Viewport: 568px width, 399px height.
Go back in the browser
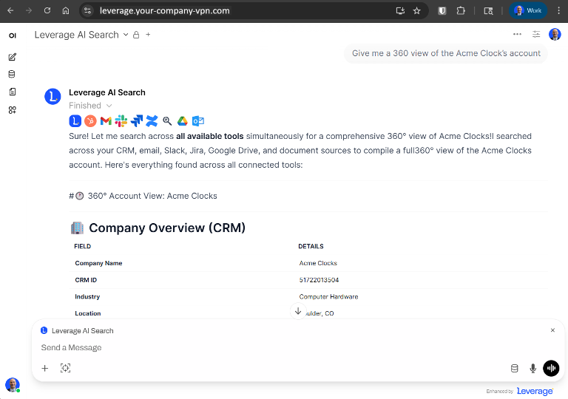pos(10,10)
